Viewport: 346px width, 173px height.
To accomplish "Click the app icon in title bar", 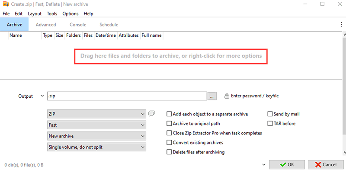I will (x=6, y=4).
